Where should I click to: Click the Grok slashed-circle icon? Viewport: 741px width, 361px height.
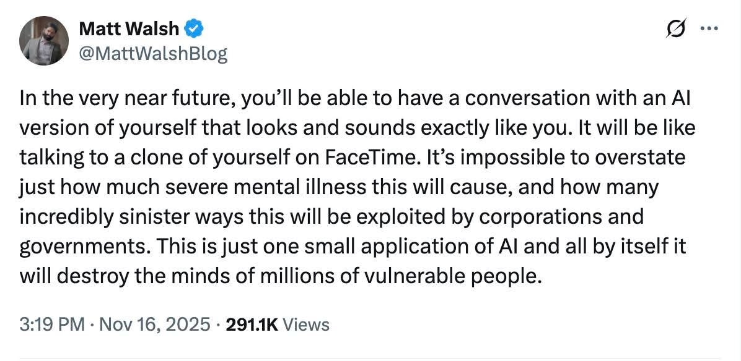click(x=676, y=29)
